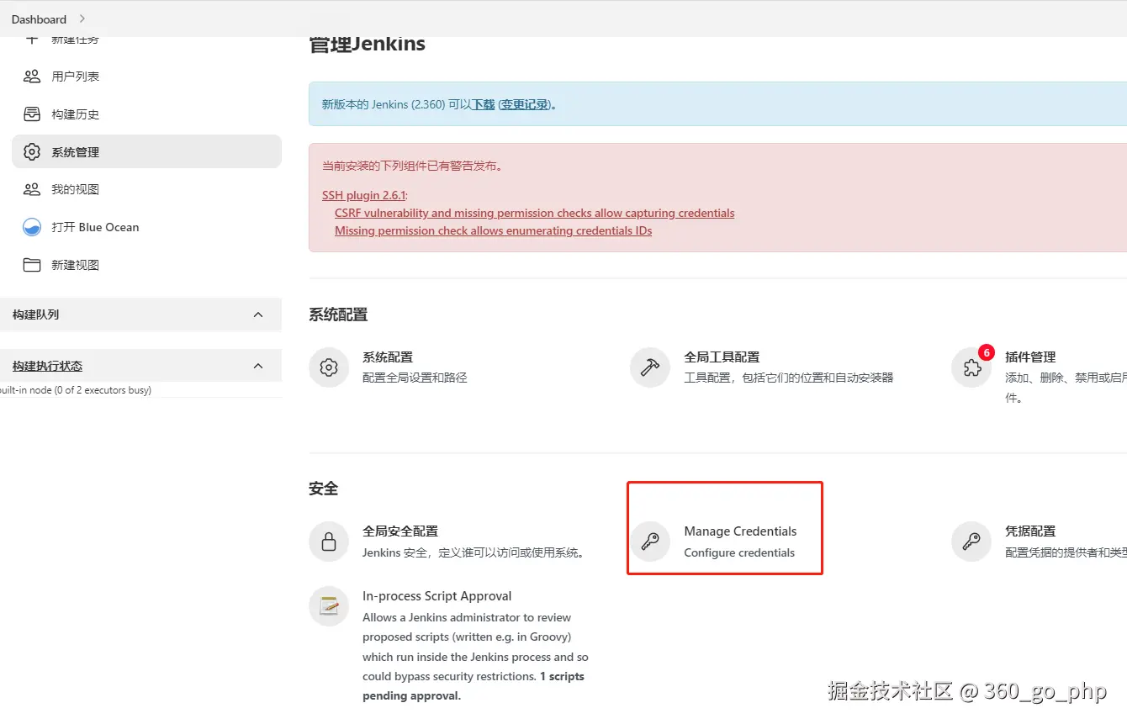Open the Dashboard breadcrumb arrow menu
Image resolution: width=1127 pixels, height=724 pixels.
[82, 18]
